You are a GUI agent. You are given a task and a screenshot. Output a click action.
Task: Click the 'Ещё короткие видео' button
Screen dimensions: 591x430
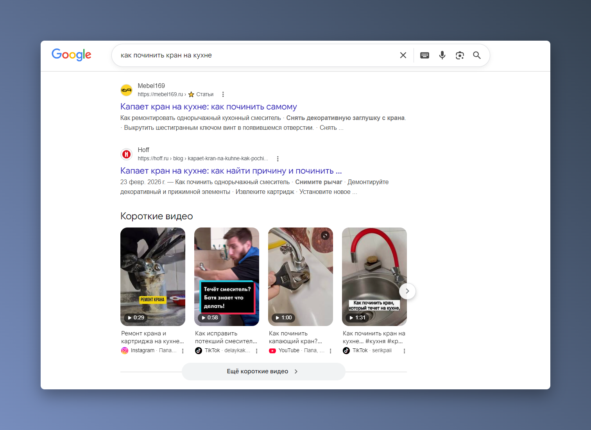[263, 371]
